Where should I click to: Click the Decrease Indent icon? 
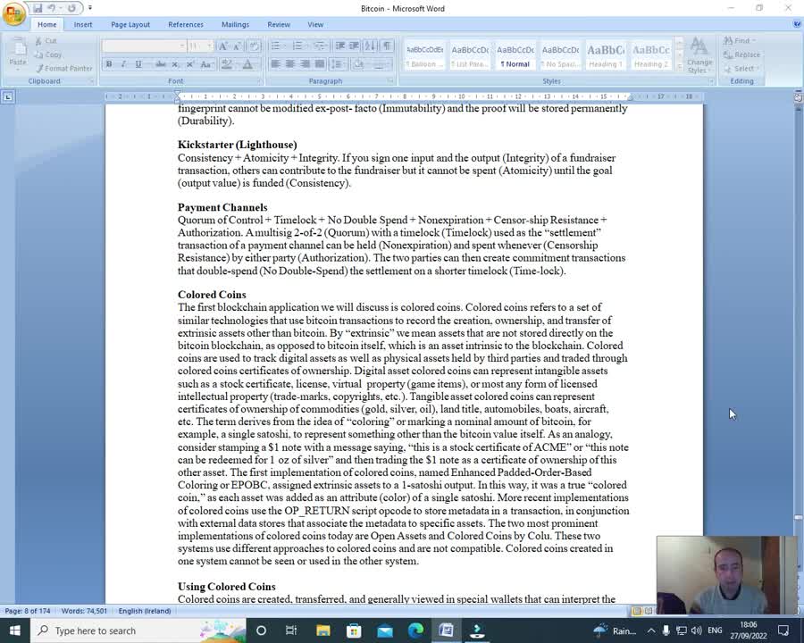340,46
